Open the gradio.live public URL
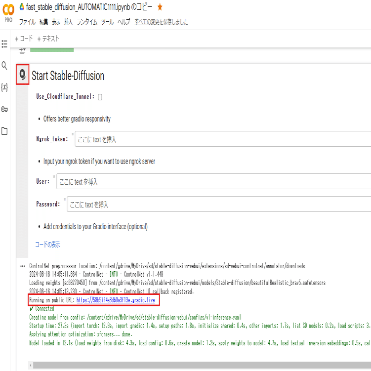 (116, 300)
